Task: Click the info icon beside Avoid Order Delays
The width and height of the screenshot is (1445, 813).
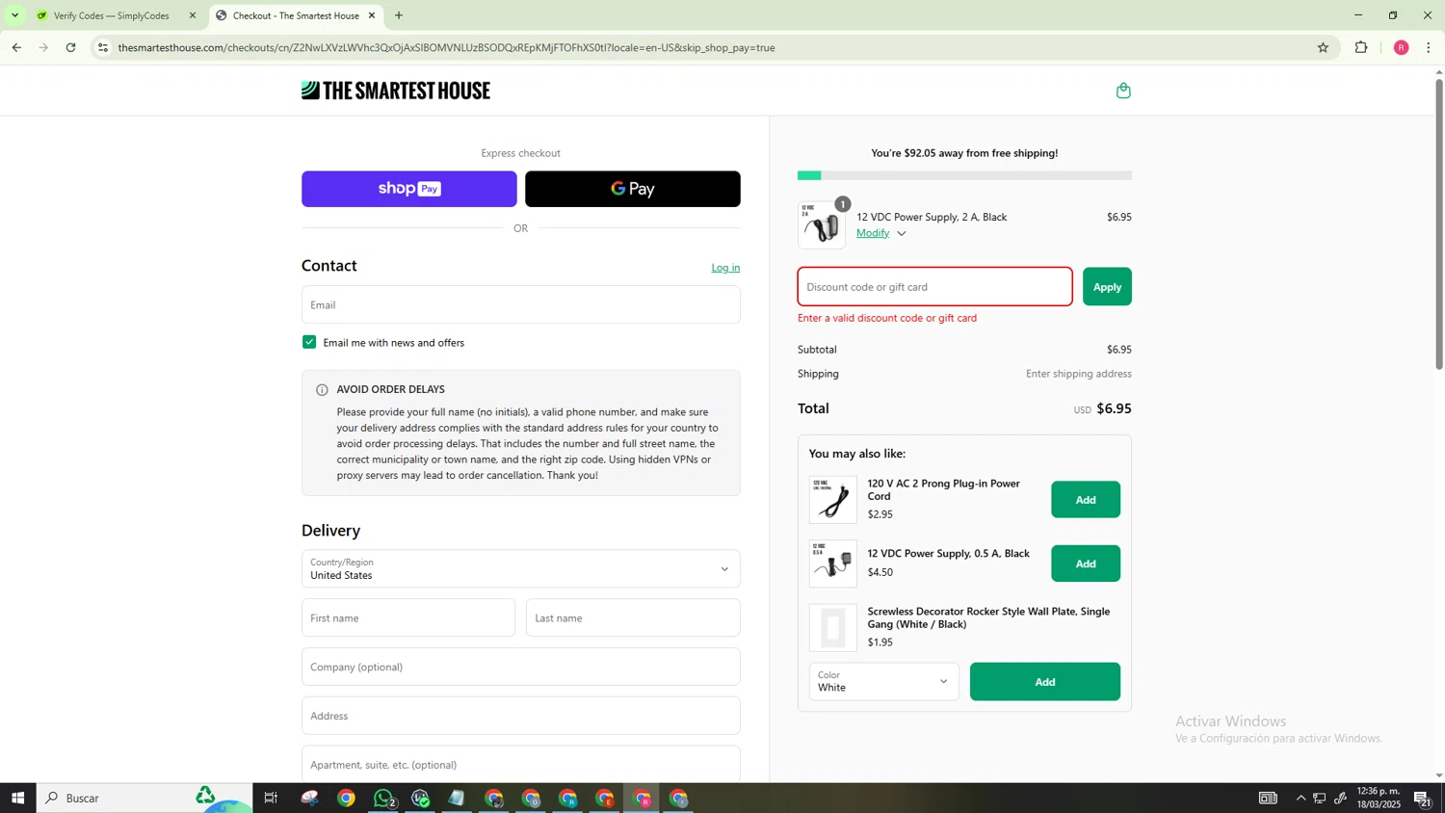Action: coord(322,390)
